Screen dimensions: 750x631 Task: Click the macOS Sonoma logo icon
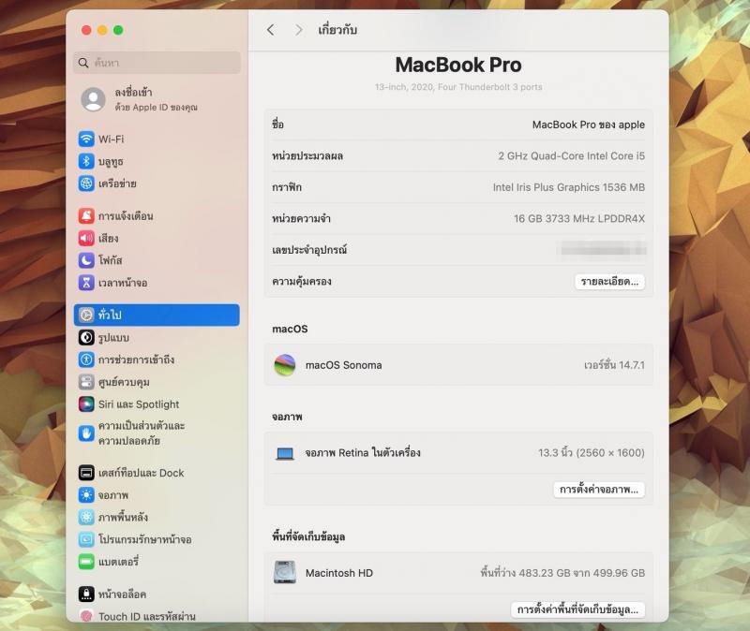pyautogui.click(x=285, y=365)
